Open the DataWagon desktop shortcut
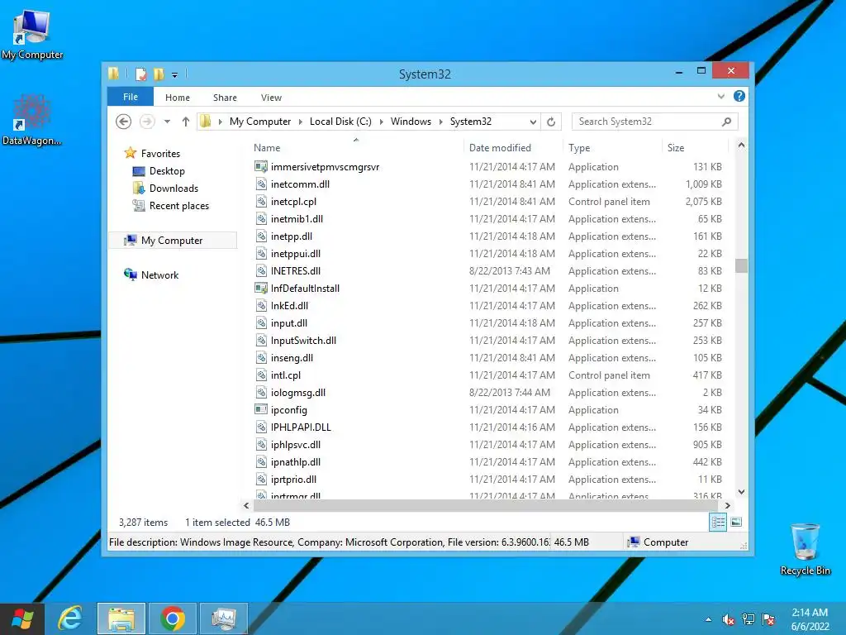846x635 pixels. [x=31, y=120]
